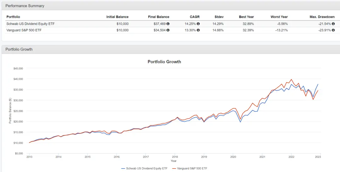
Task: Click the Final Balance column header
Action: [x=158, y=17]
